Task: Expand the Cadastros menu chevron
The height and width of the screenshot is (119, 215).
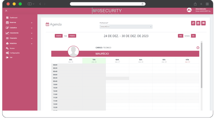Action: coord(32,28)
